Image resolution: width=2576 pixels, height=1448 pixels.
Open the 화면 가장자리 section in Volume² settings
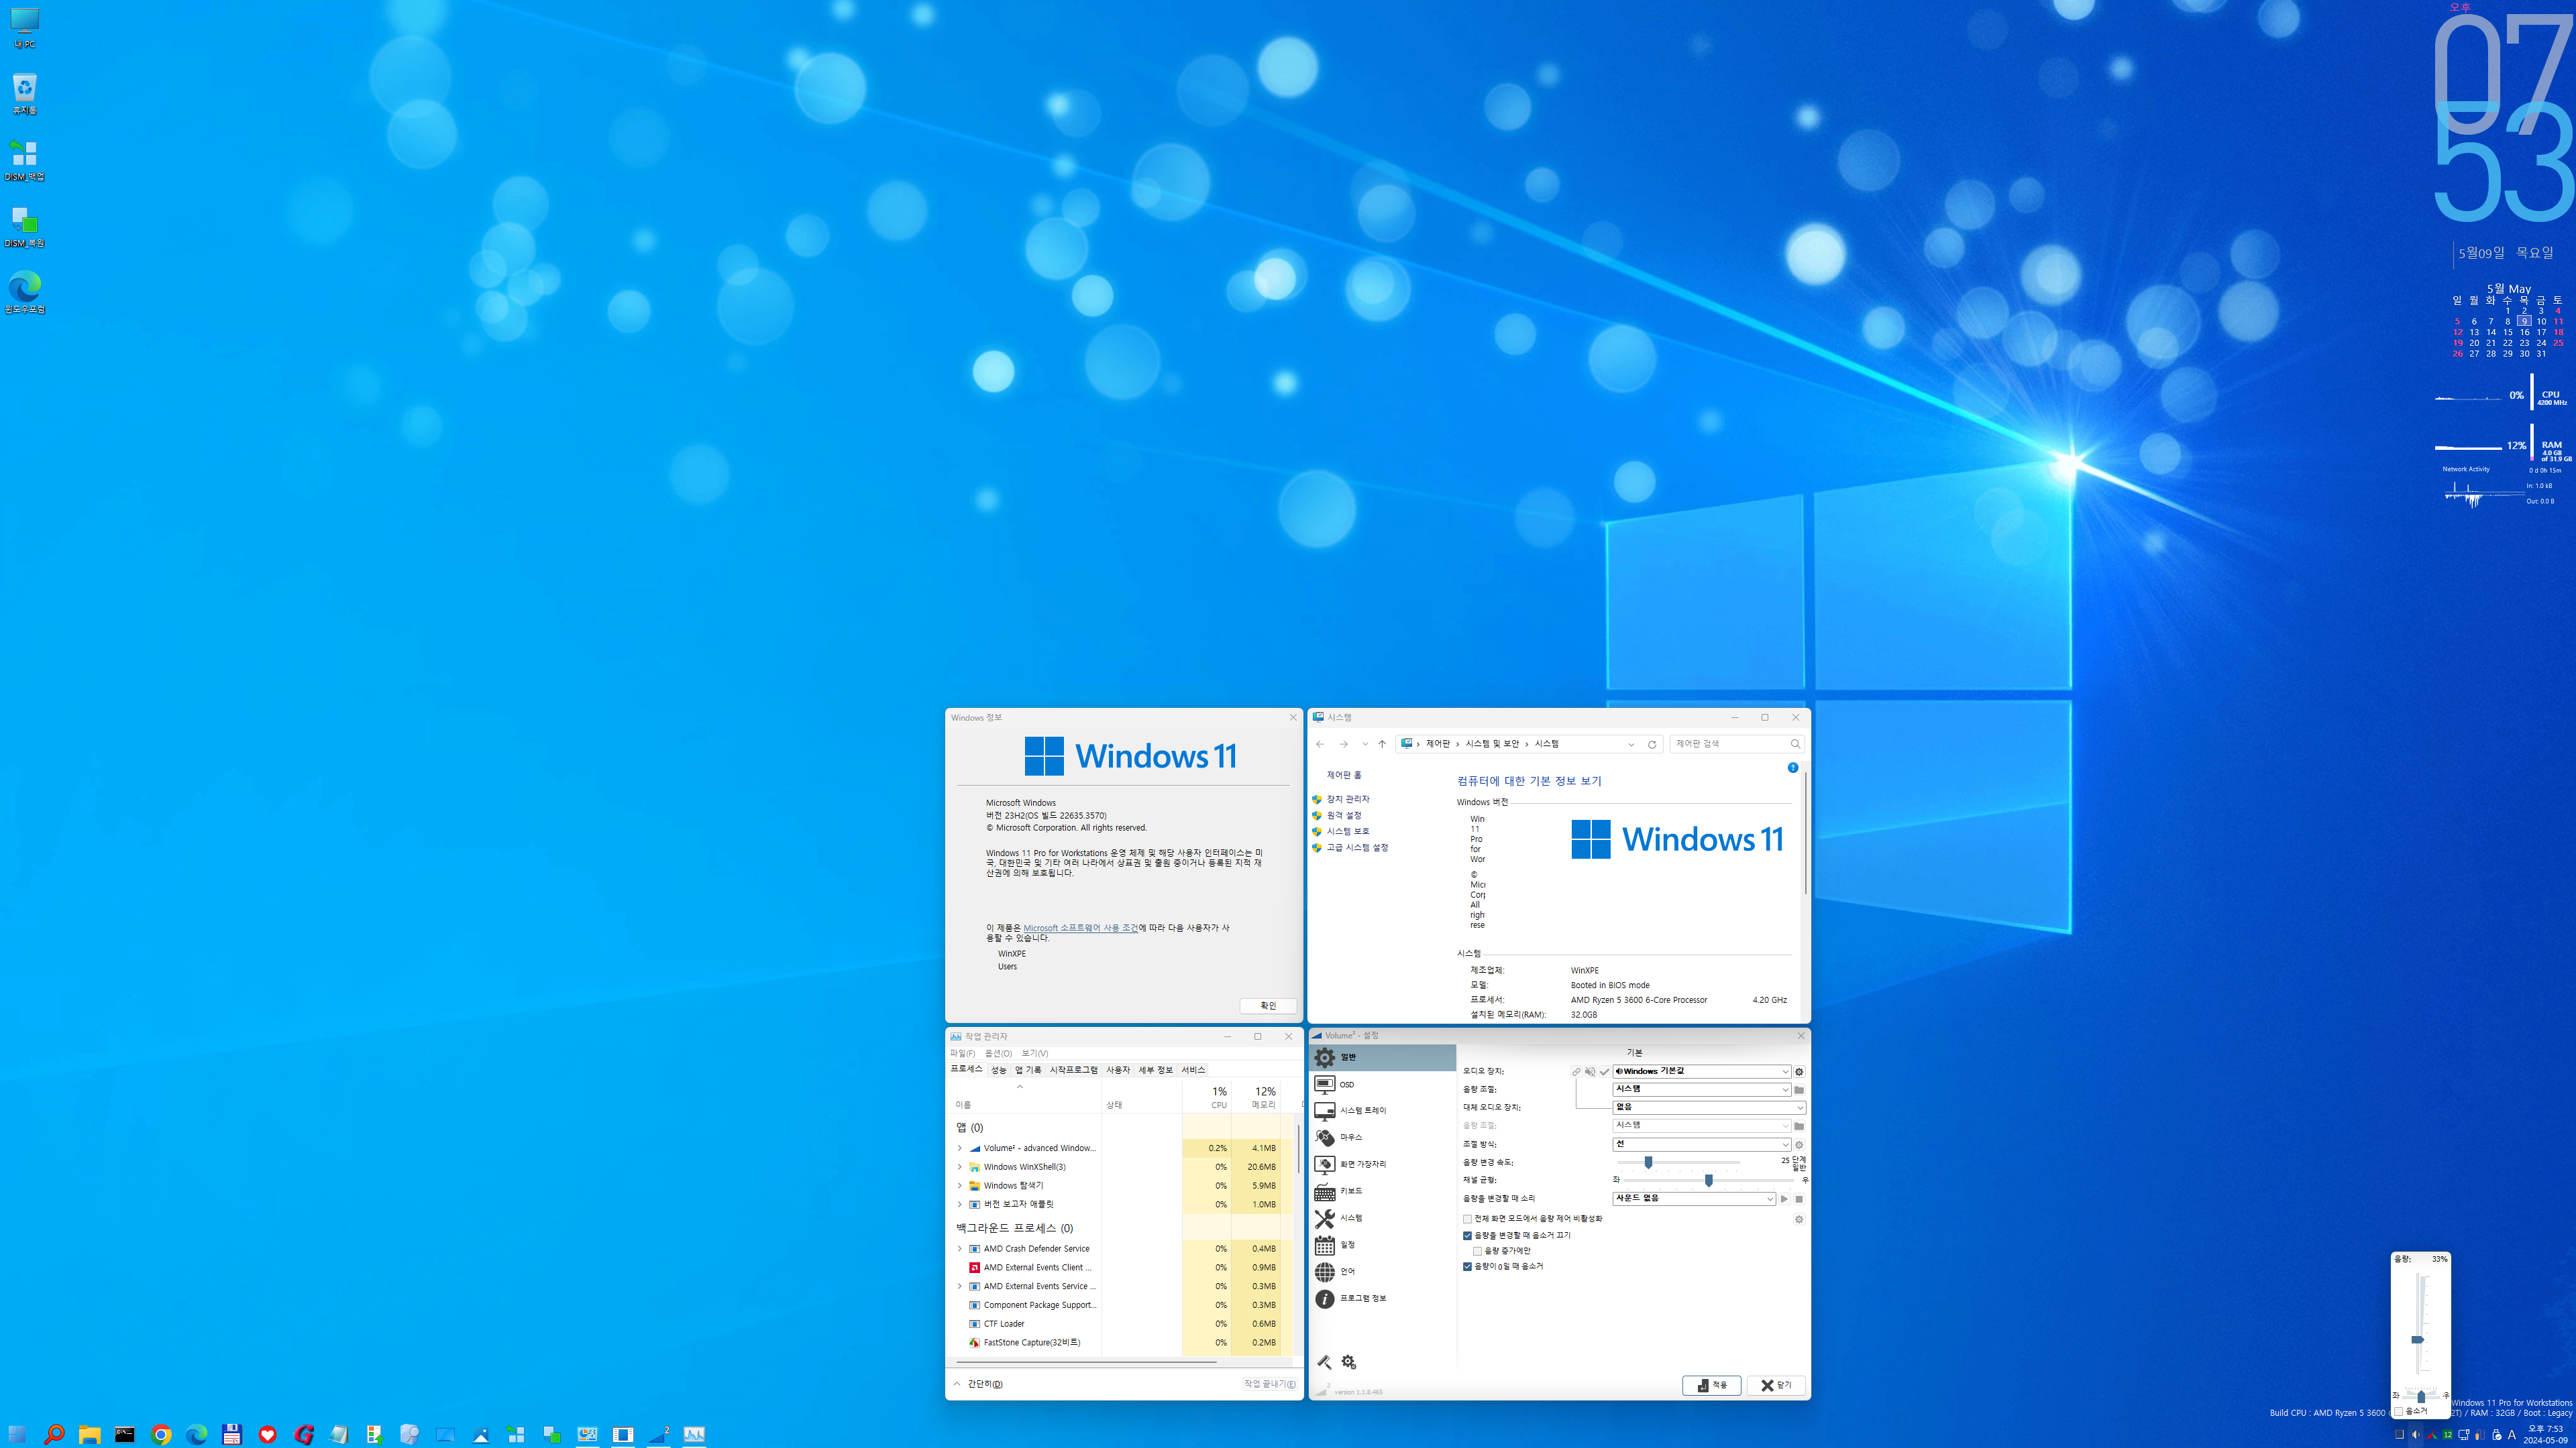pos(1382,1164)
